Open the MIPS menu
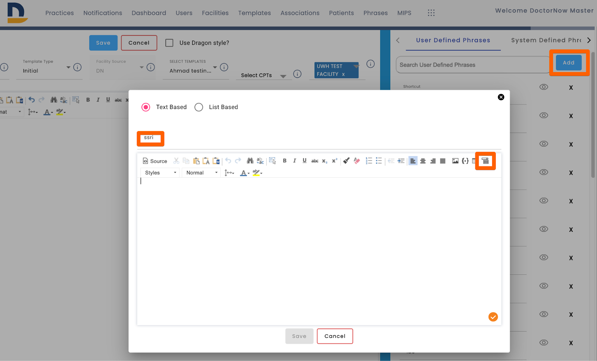This screenshot has height=361, width=597. [404, 13]
